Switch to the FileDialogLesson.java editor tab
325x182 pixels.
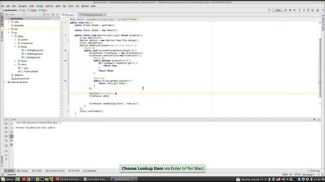pos(92,15)
